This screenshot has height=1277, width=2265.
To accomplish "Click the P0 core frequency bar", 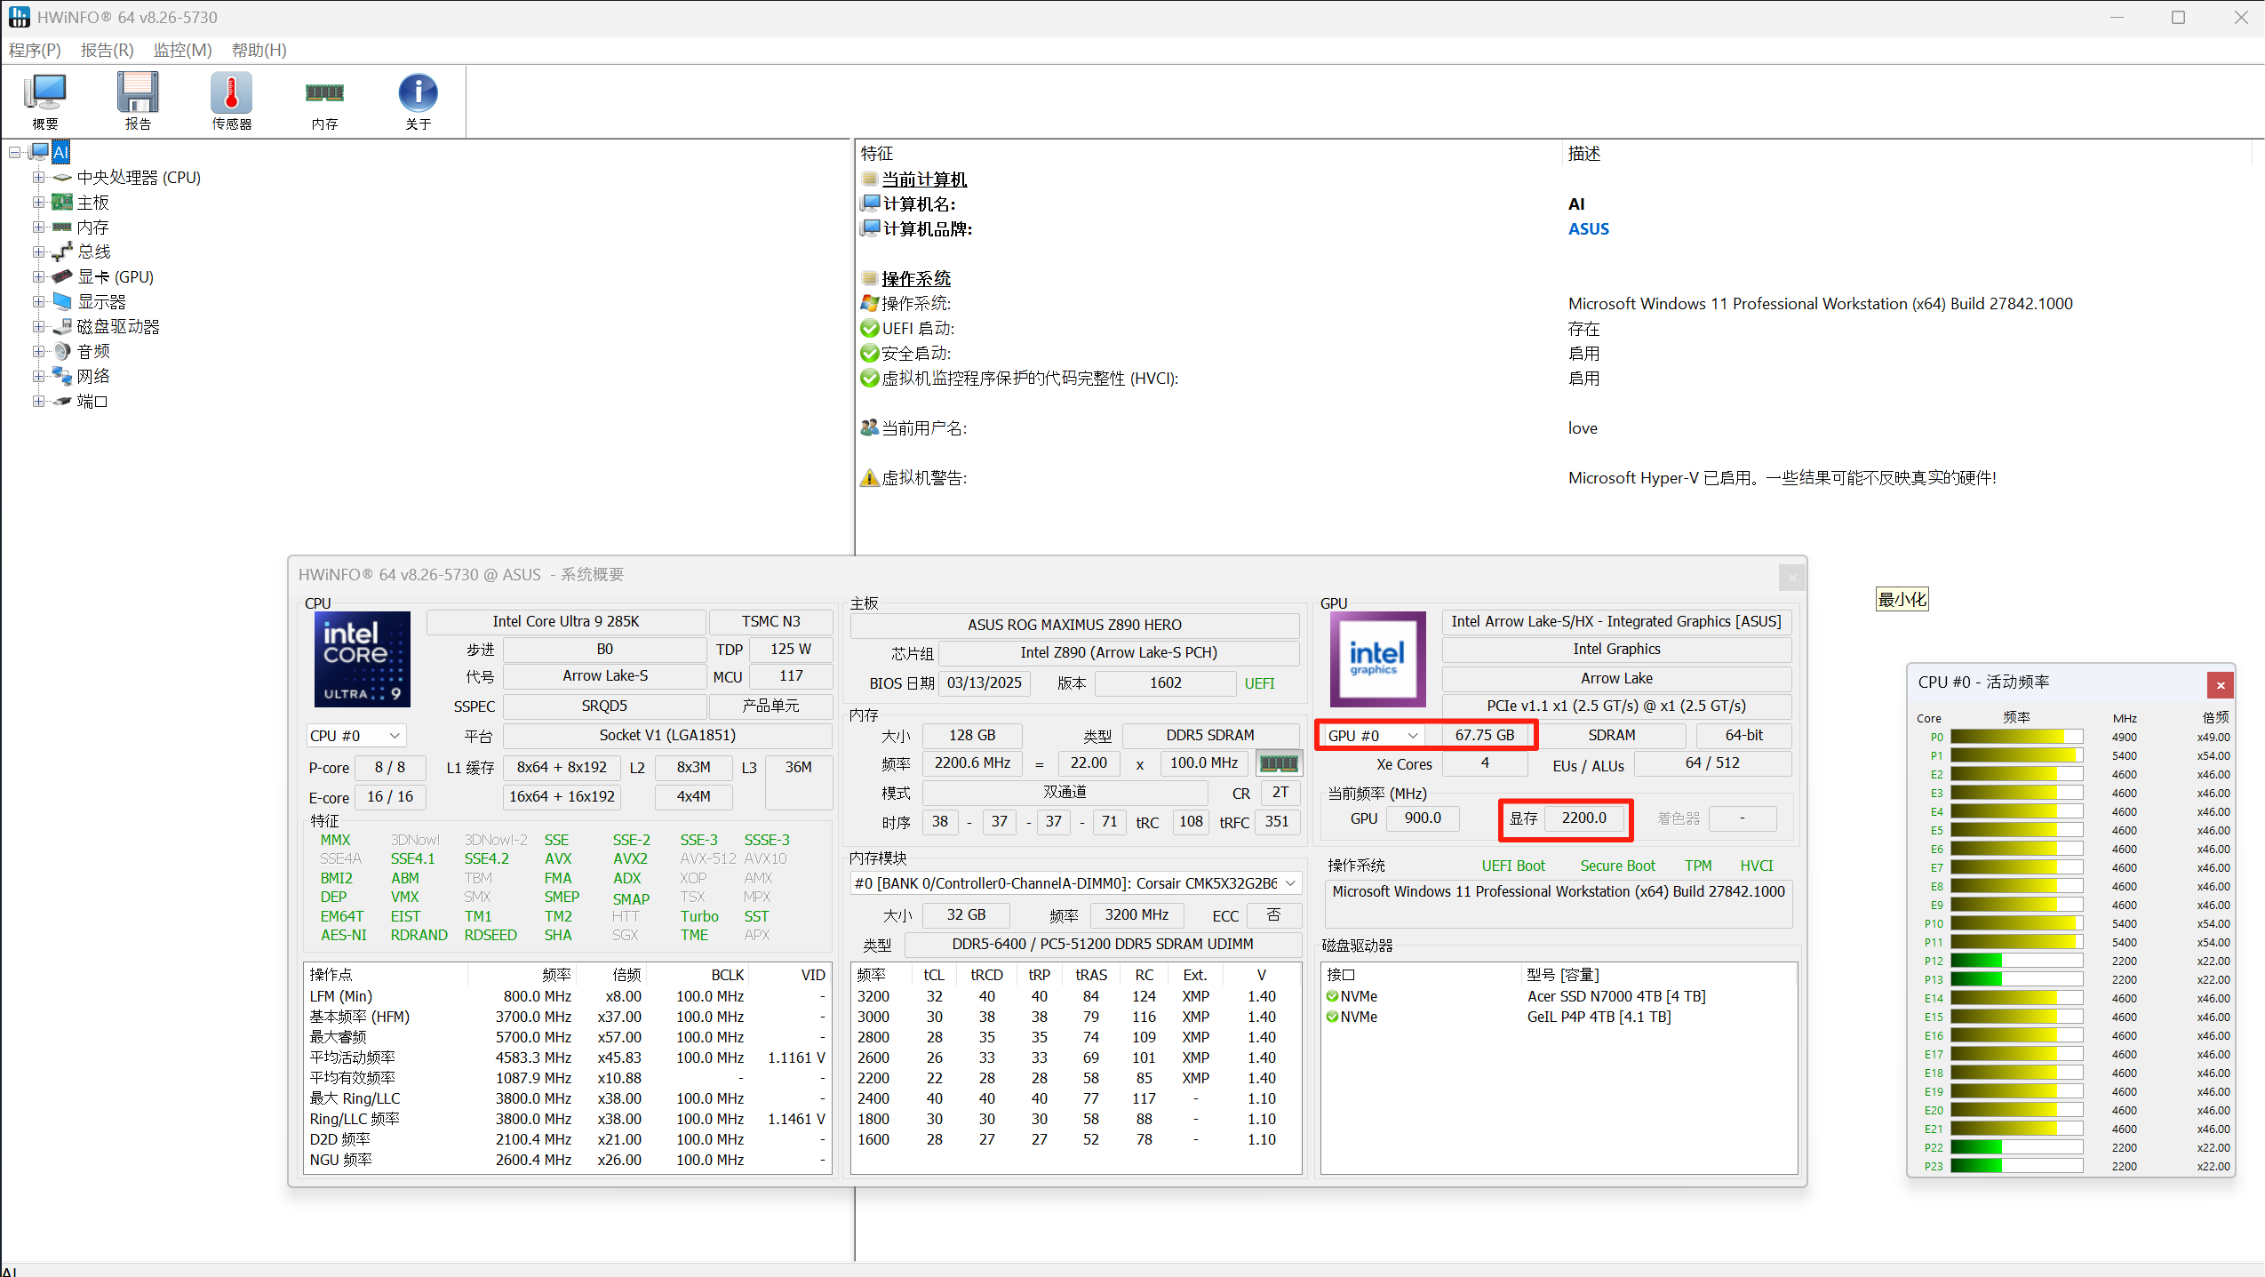I will click(2016, 737).
